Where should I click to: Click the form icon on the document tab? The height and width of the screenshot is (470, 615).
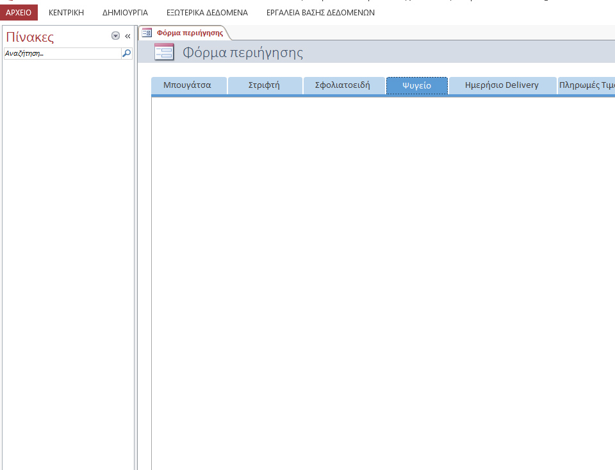[147, 33]
